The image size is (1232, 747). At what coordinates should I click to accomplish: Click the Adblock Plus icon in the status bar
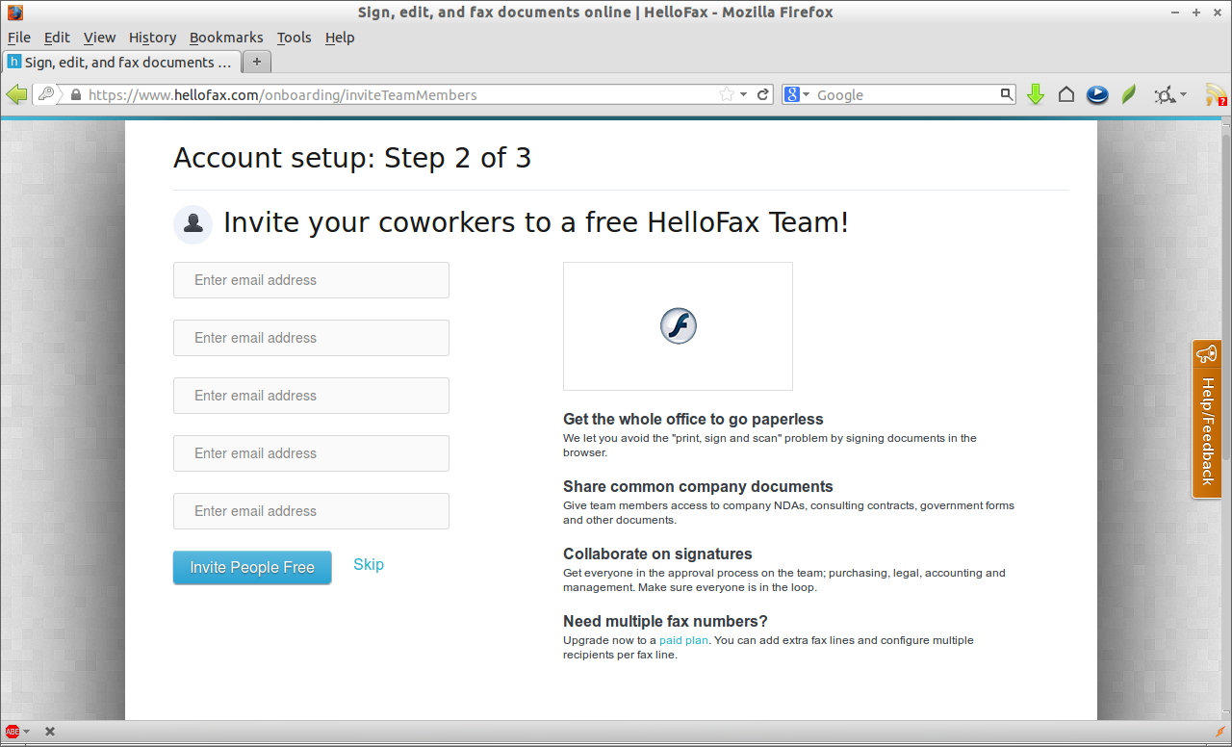coord(13,732)
